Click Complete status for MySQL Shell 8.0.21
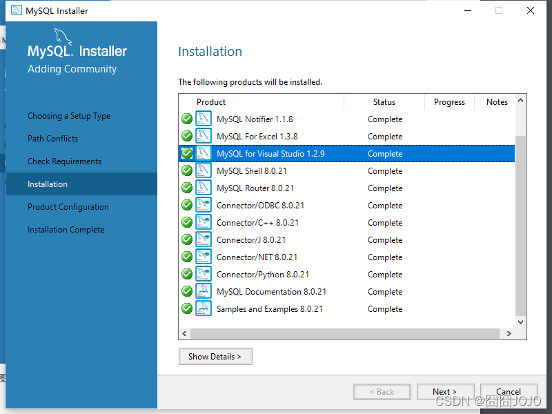This screenshot has height=414, width=552. [385, 170]
